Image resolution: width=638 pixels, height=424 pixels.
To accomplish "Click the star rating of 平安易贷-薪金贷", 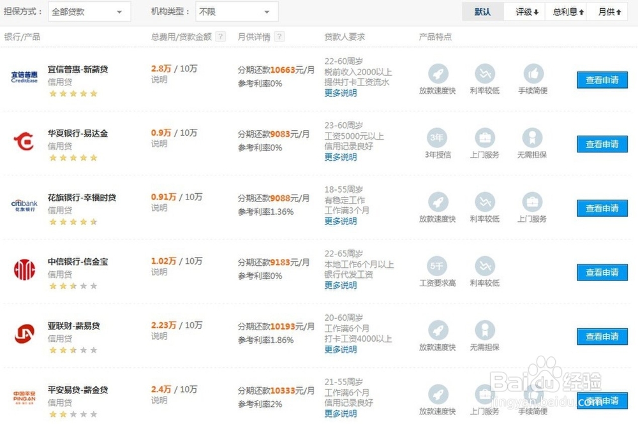I will pyautogui.click(x=73, y=414).
